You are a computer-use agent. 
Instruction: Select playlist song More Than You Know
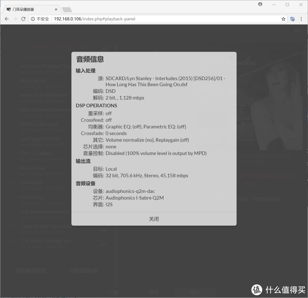[x=43, y=95]
